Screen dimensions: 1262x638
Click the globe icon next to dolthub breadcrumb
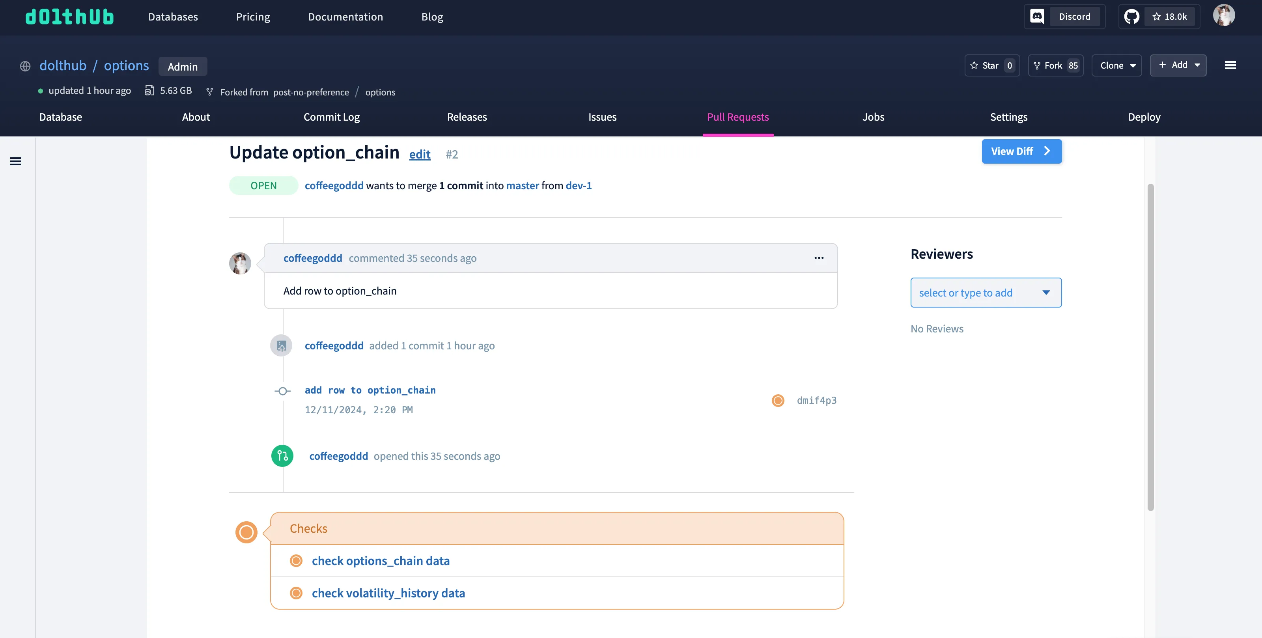click(24, 66)
